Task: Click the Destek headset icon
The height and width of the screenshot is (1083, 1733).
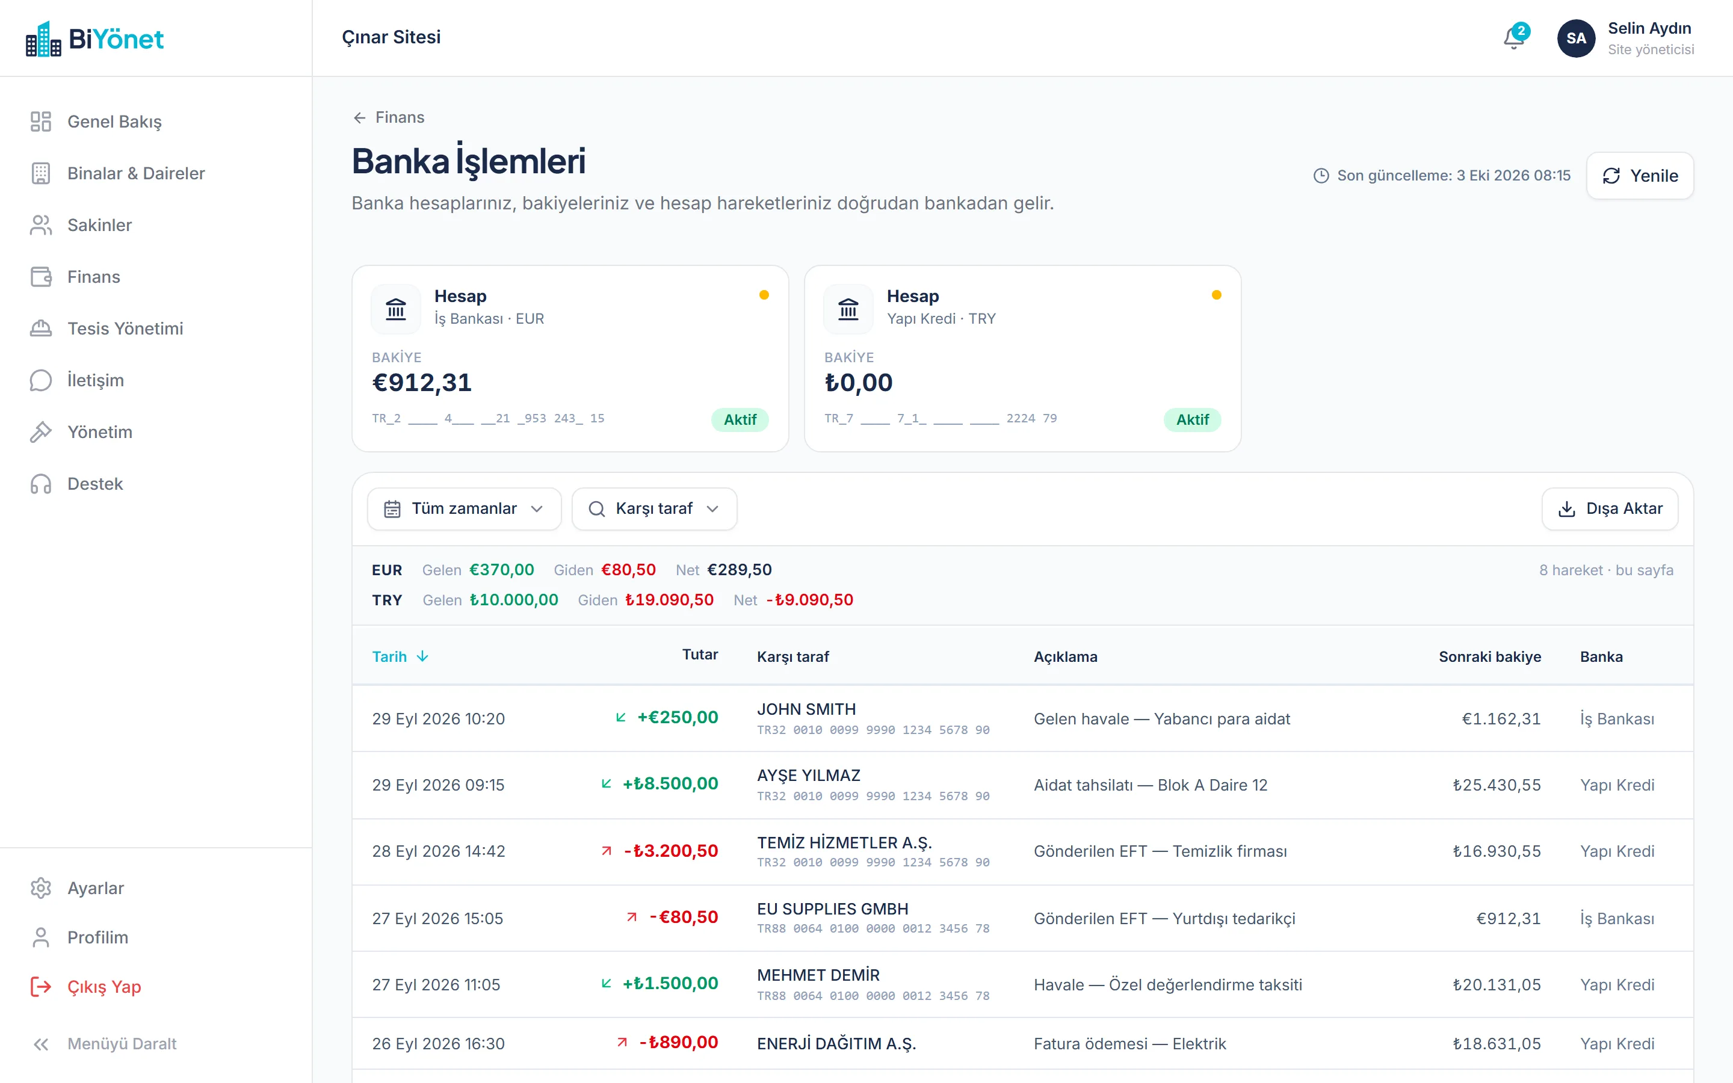Action: click(x=41, y=484)
